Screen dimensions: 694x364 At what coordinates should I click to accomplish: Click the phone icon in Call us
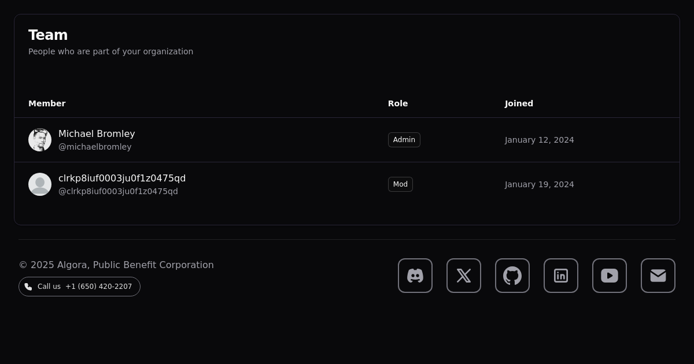coord(28,287)
